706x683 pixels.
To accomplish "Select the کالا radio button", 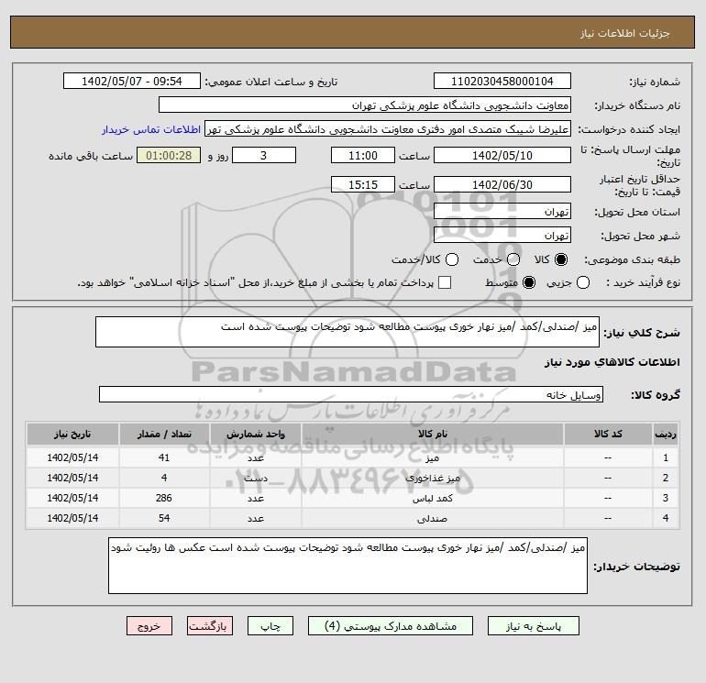I will (x=561, y=259).
